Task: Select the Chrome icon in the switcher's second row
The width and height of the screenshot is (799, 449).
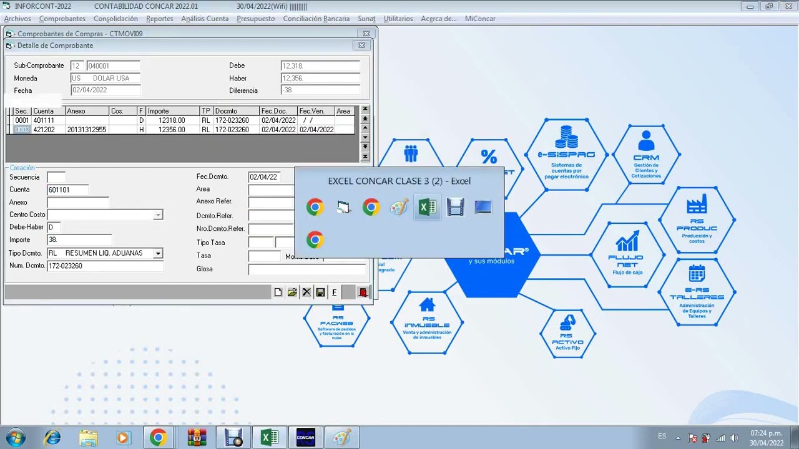Action: [x=315, y=239]
